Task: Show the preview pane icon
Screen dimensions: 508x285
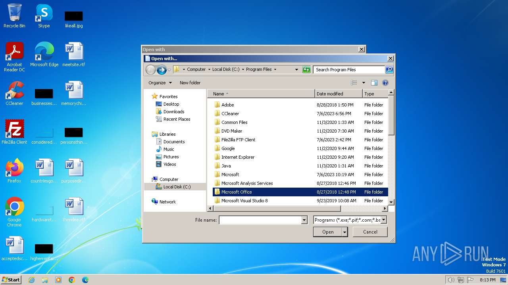Action: coord(374,83)
